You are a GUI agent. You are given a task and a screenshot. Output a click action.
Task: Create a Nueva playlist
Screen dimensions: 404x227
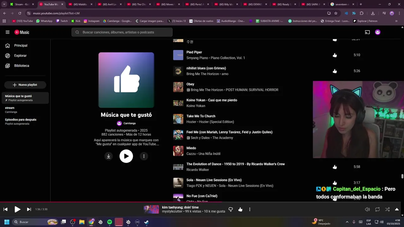pos(25,85)
